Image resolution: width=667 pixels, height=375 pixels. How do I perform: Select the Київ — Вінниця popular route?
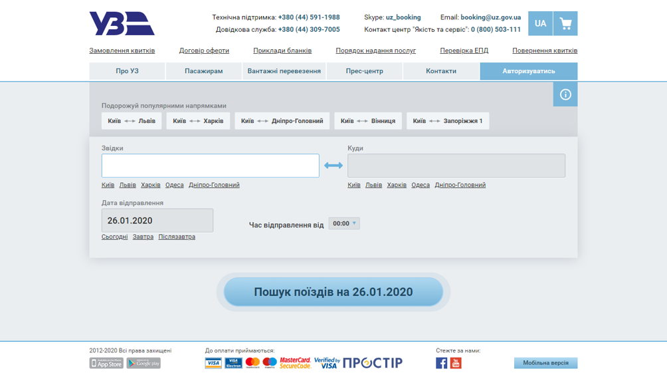click(368, 121)
